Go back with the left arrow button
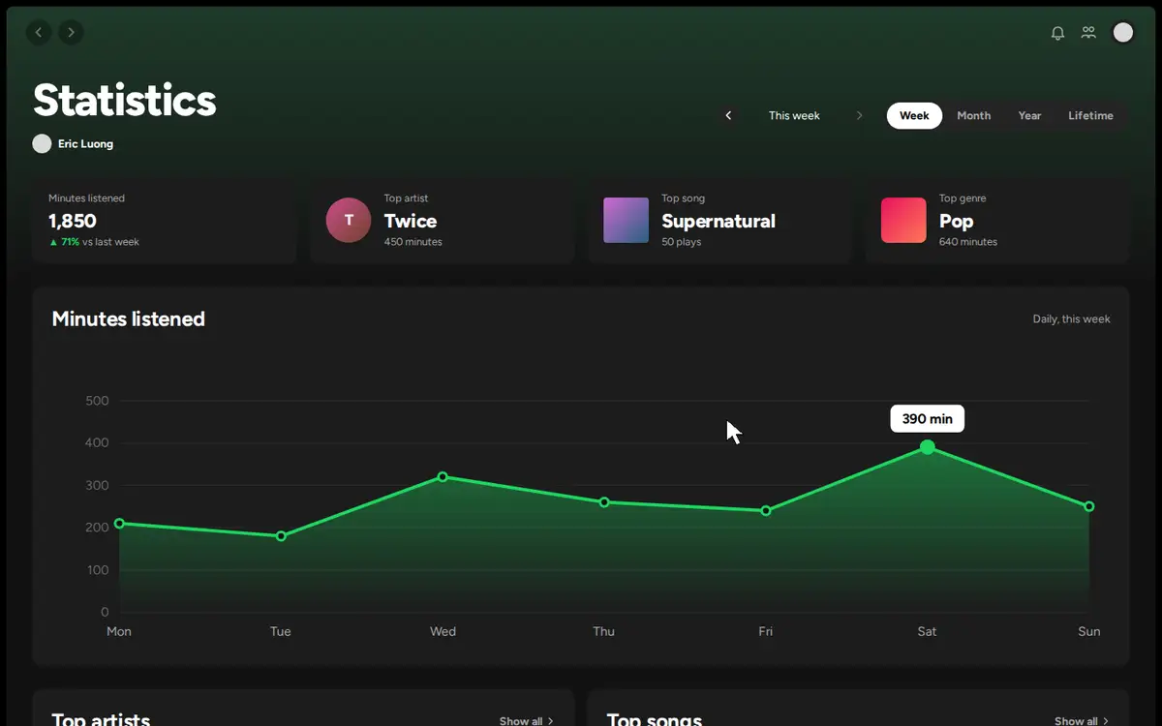1162x726 pixels. pyautogui.click(x=39, y=33)
